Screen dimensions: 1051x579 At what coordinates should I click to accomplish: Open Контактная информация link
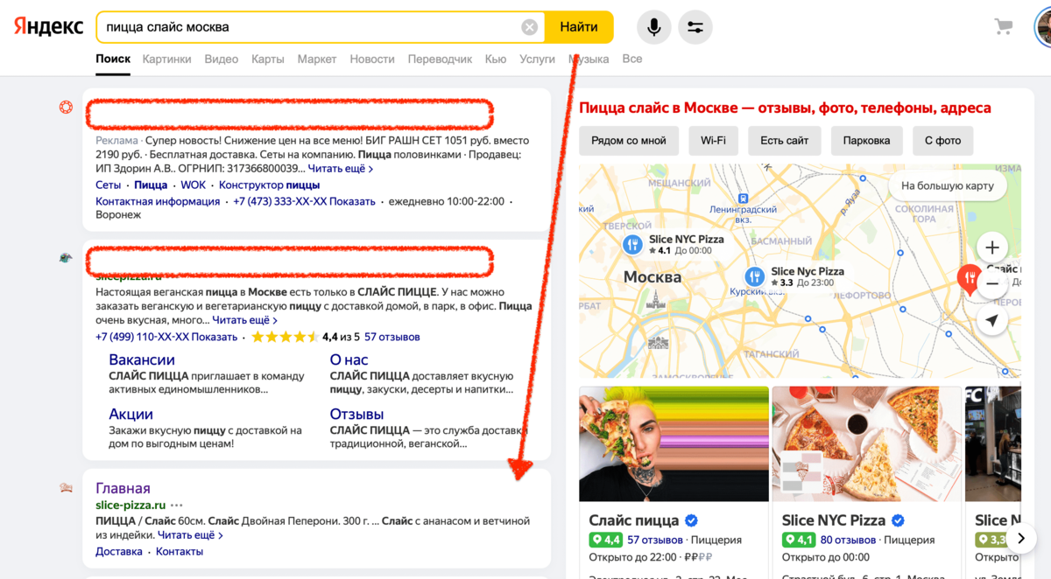click(x=158, y=201)
